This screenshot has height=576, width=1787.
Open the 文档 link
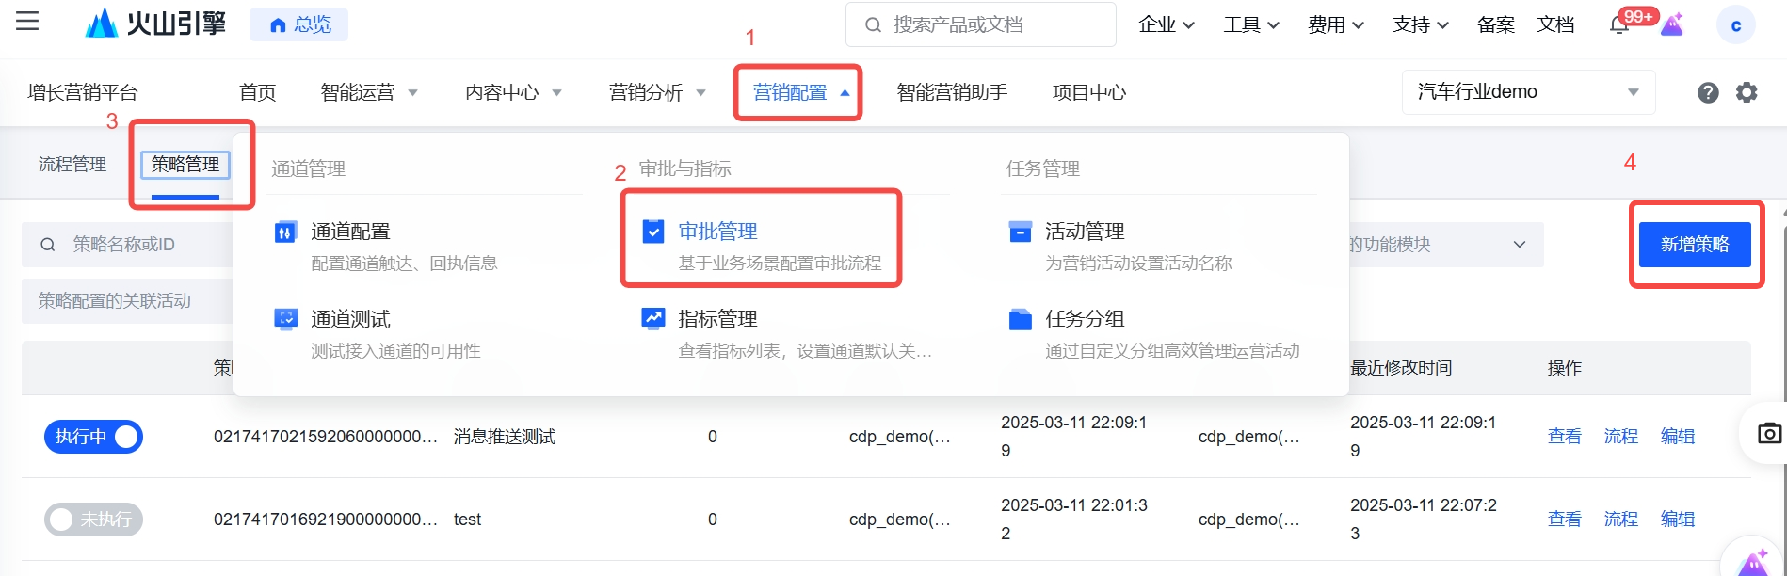coord(1555,25)
